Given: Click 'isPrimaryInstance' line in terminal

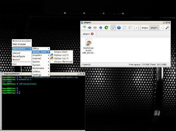Looking at the screenshot, I should pos(28,84).
